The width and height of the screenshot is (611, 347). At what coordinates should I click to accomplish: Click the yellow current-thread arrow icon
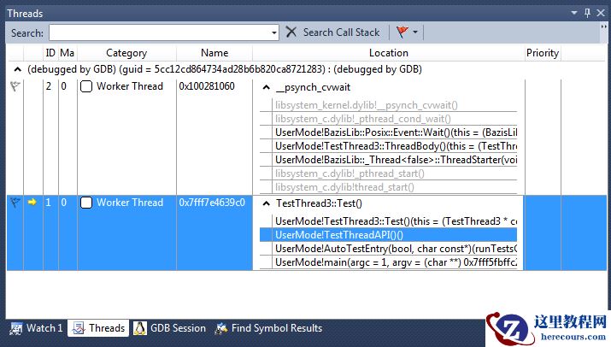[x=32, y=202]
